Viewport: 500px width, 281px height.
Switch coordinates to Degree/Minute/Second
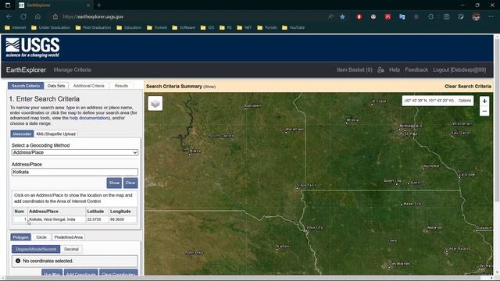(36, 249)
